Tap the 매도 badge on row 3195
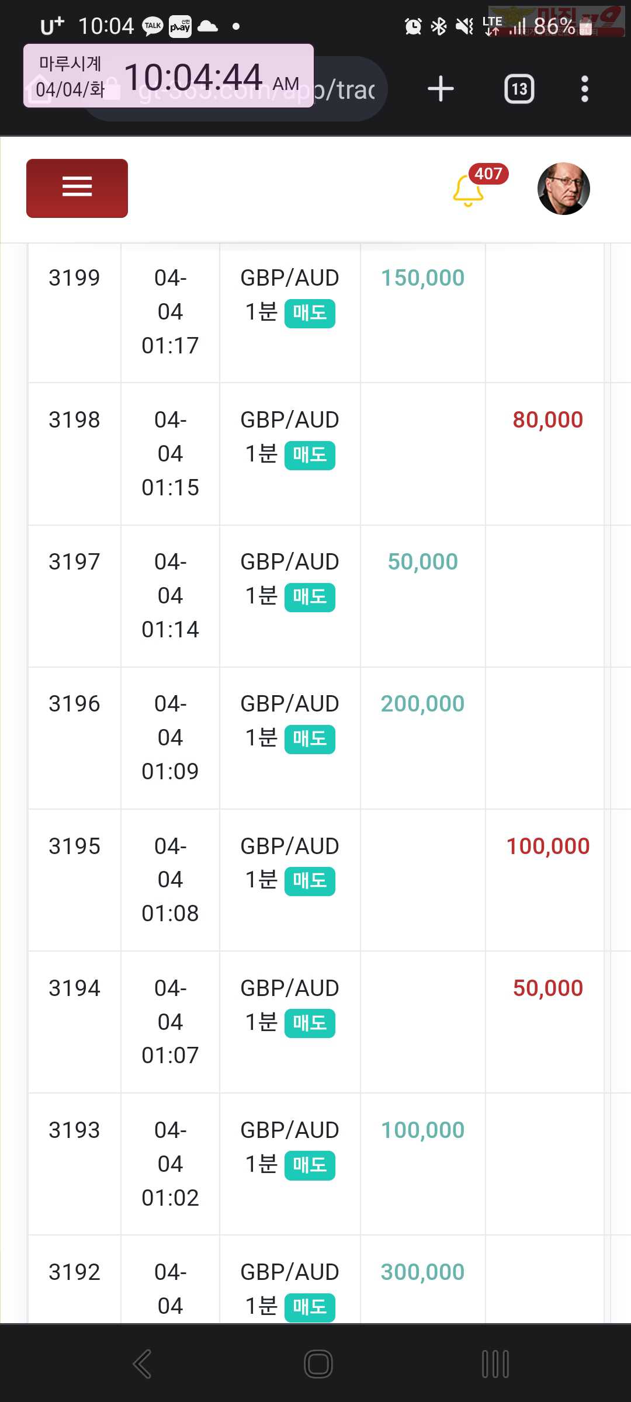The image size is (631, 1402). pyautogui.click(x=310, y=882)
